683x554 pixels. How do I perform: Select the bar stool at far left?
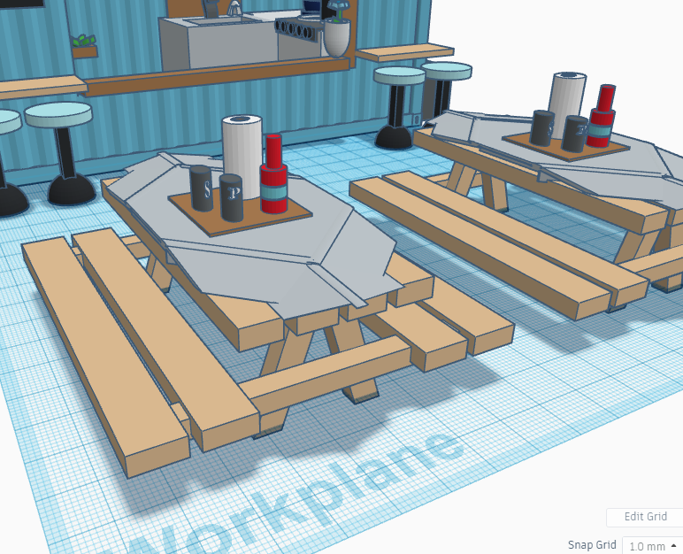[x=59, y=150]
